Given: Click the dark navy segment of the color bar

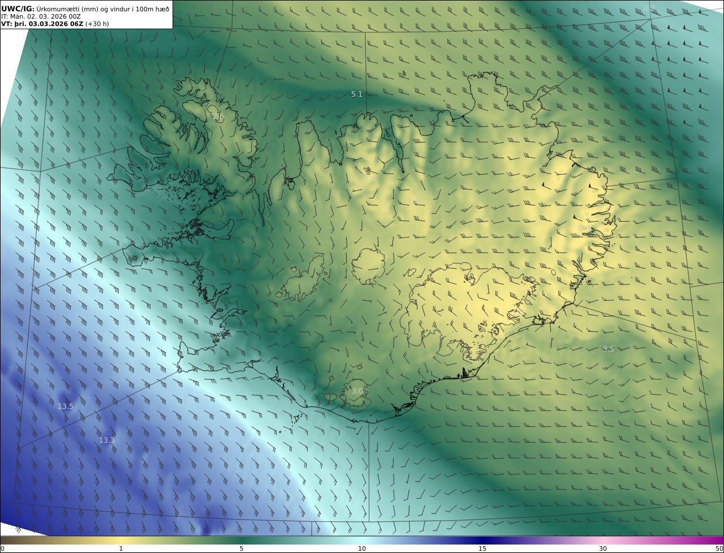Looking at the screenshot, I should (x=482, y=540).
